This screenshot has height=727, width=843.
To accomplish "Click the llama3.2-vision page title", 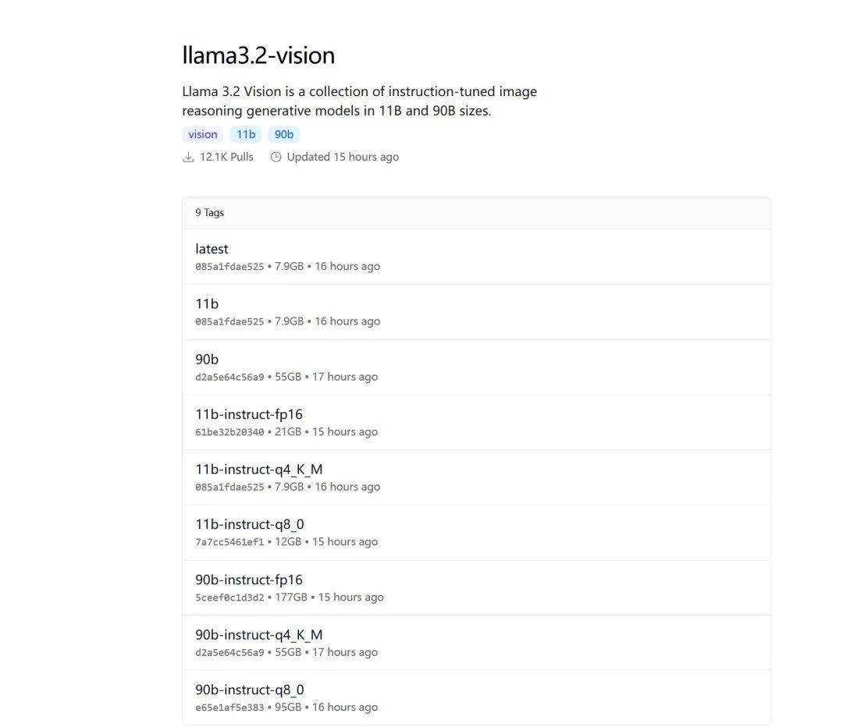I will [x=258, y=55].
